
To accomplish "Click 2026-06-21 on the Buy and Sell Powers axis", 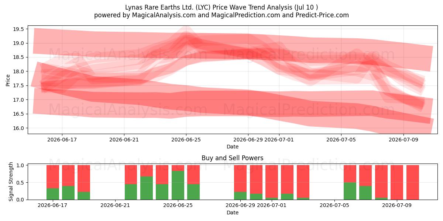I will (116, 206).
